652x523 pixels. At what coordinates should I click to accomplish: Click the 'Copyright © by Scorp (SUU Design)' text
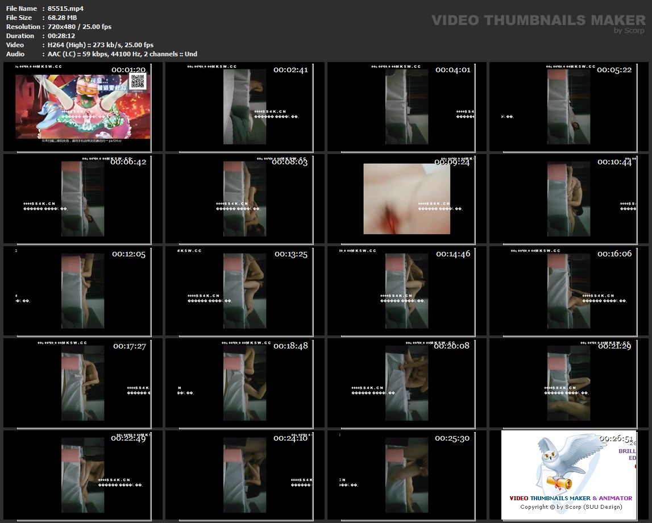[571, 507]
